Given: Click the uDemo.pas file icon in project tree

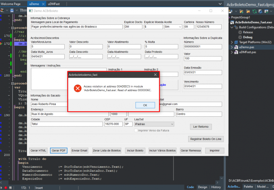Looking at the screenshot, I should click(236, 47).
